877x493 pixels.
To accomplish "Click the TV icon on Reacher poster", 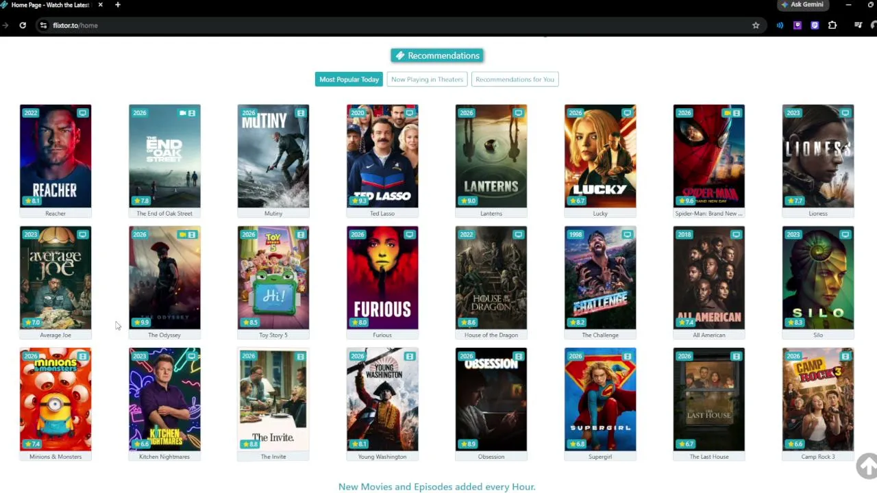I will click(x=82, y=113).
